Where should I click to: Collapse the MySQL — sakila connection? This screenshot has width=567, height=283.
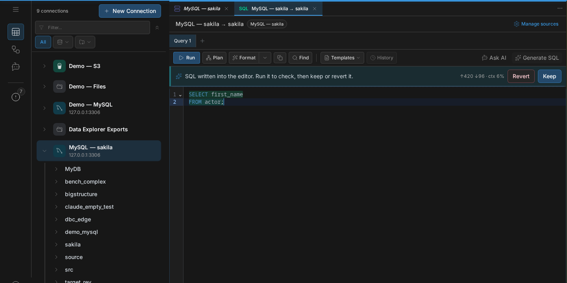click(x=44, y=151)
